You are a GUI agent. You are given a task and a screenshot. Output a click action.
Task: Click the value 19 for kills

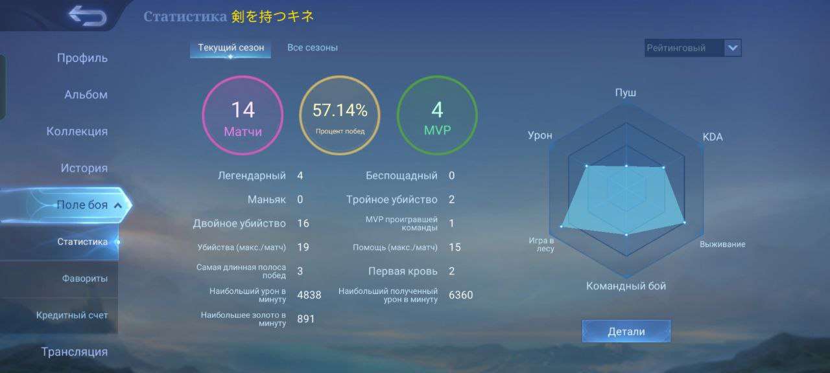pos(303,247)
